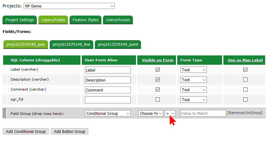This screenshot has width=268, height=141.
Task: Go to the Users/Access tab
Action: tap(118, 20)
